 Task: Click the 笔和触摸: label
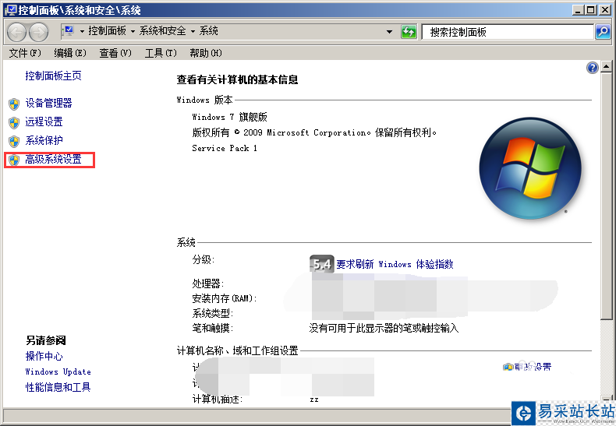click(213, 329)
